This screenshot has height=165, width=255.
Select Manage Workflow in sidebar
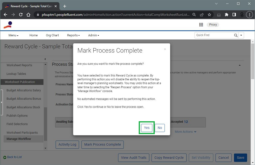24,139
